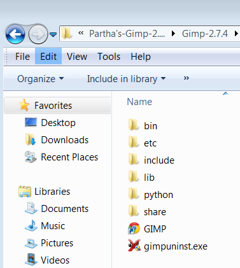Expand arrow after Partha's-Gimp-2... breadcrumb

point(173,34)
